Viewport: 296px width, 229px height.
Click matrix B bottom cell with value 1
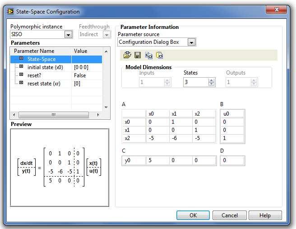pos(232,138)
